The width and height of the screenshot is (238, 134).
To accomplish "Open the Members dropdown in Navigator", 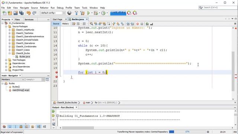I will tap(23, 79).
